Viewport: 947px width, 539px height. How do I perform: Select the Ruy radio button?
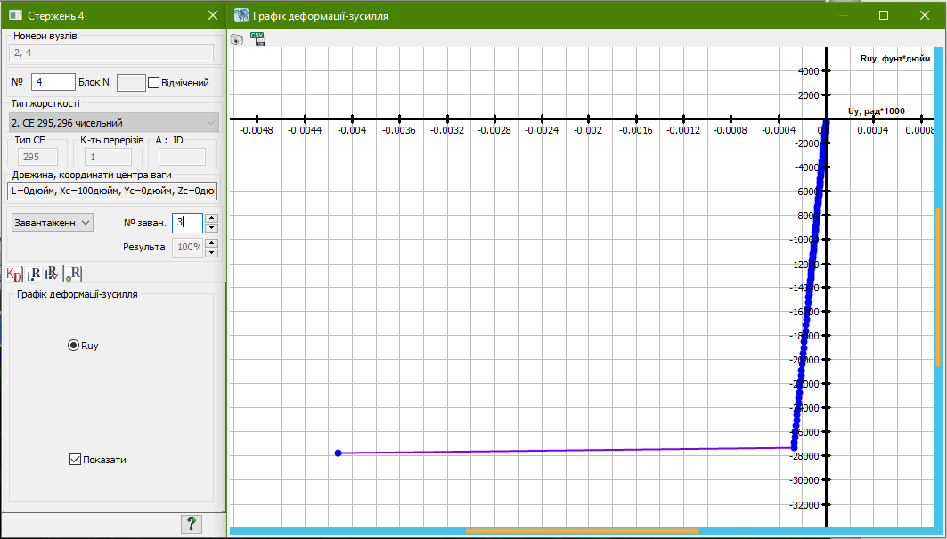(x=73, y=346)
